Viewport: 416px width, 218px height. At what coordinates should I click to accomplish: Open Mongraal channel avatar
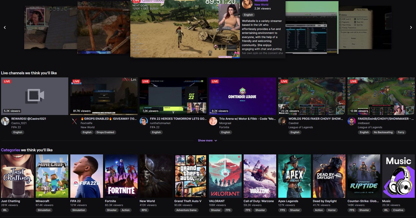click(x=213, y=121)
